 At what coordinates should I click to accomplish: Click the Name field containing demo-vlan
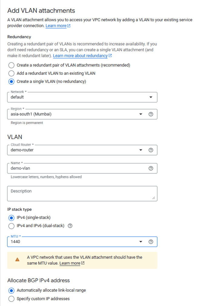click(82, 168)
